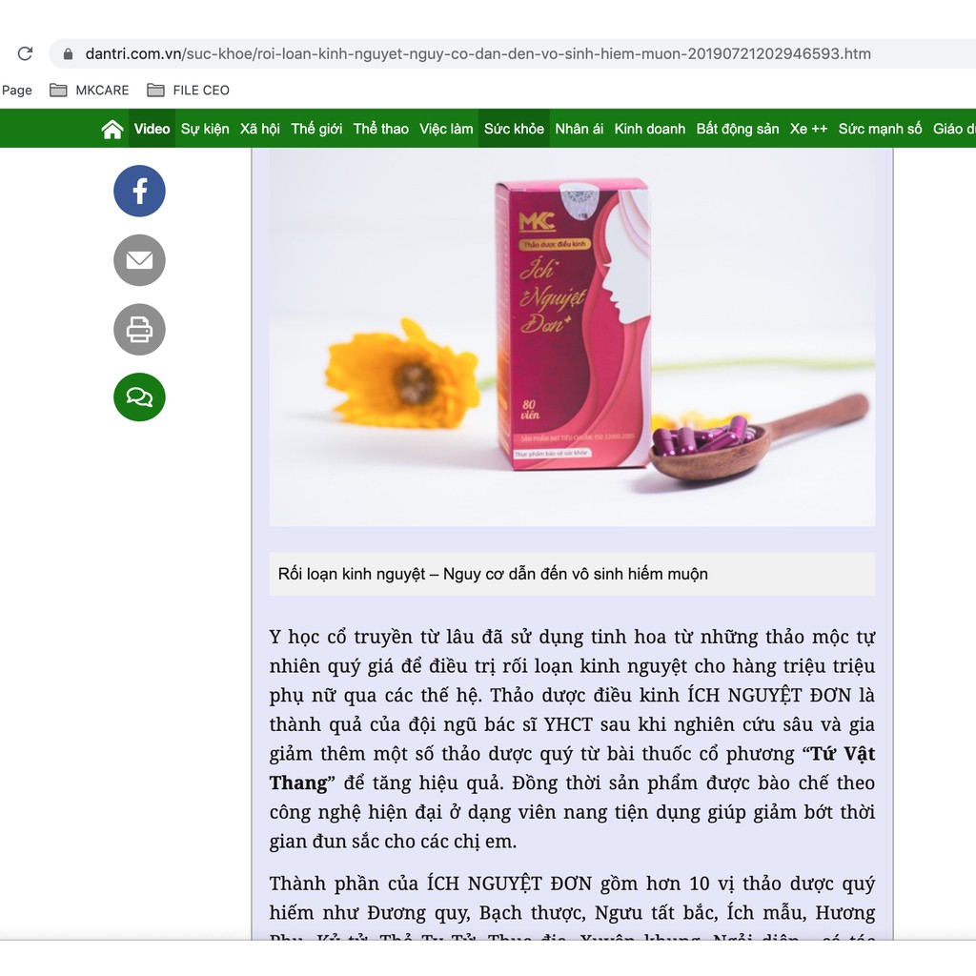Share article on Facebook
976x976 pixels.
click(139, 191)
